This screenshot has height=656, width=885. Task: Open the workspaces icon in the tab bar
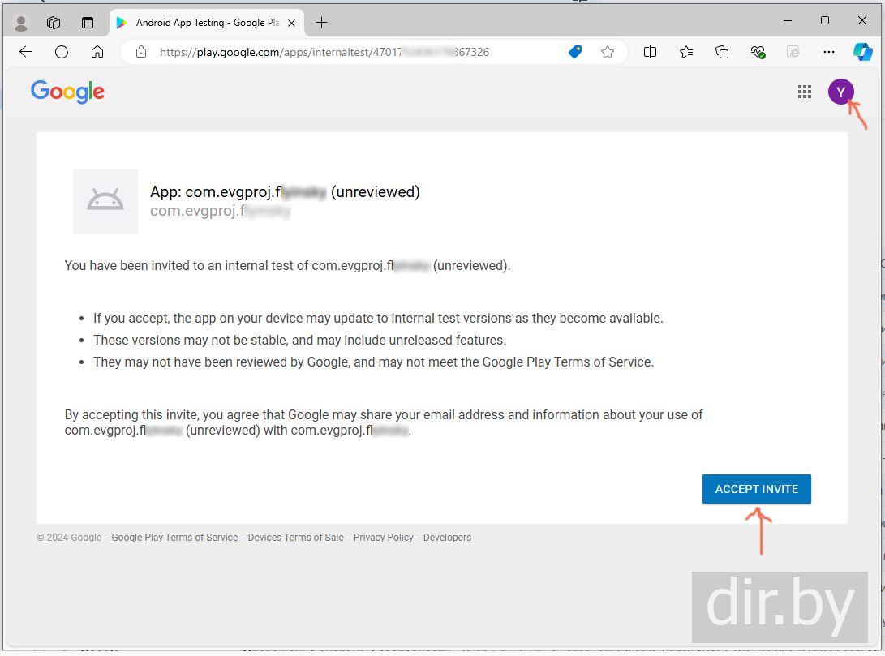click(54, 23)
